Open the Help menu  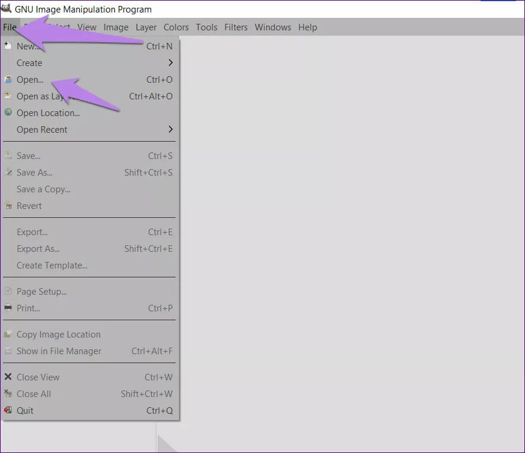tap(308, 27)
